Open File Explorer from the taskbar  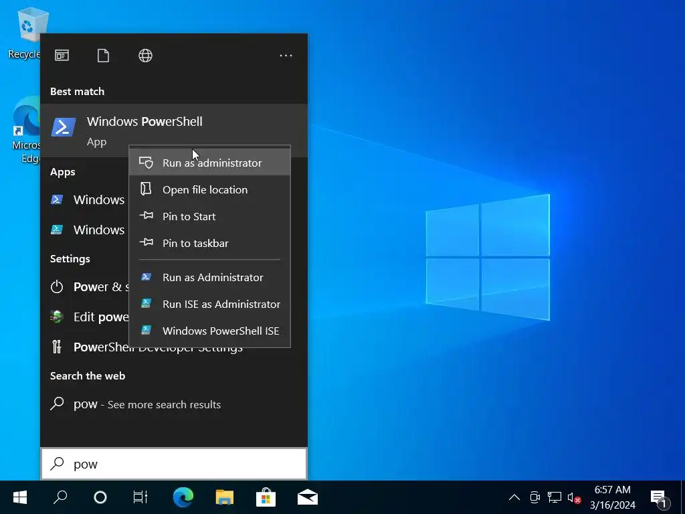pos(225,497)
